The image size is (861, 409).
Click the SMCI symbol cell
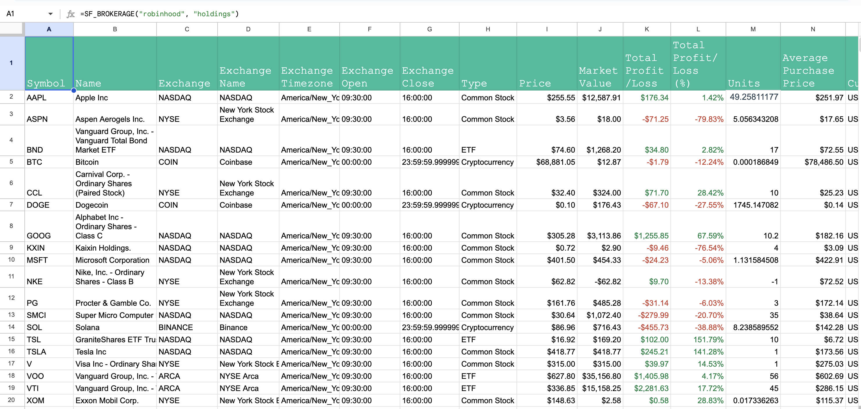click(x=49, y=315)
